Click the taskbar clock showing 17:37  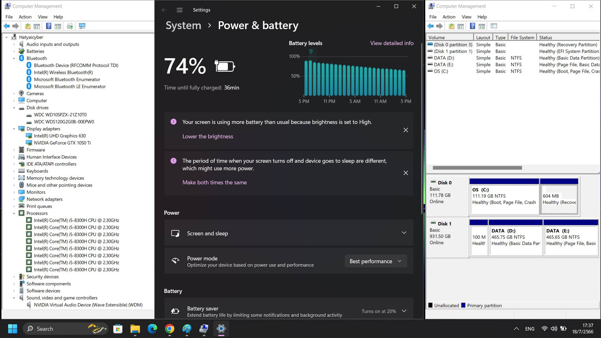click(x=583, y=329)
